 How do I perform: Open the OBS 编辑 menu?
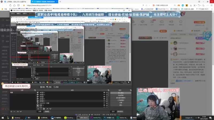point(19,14)
